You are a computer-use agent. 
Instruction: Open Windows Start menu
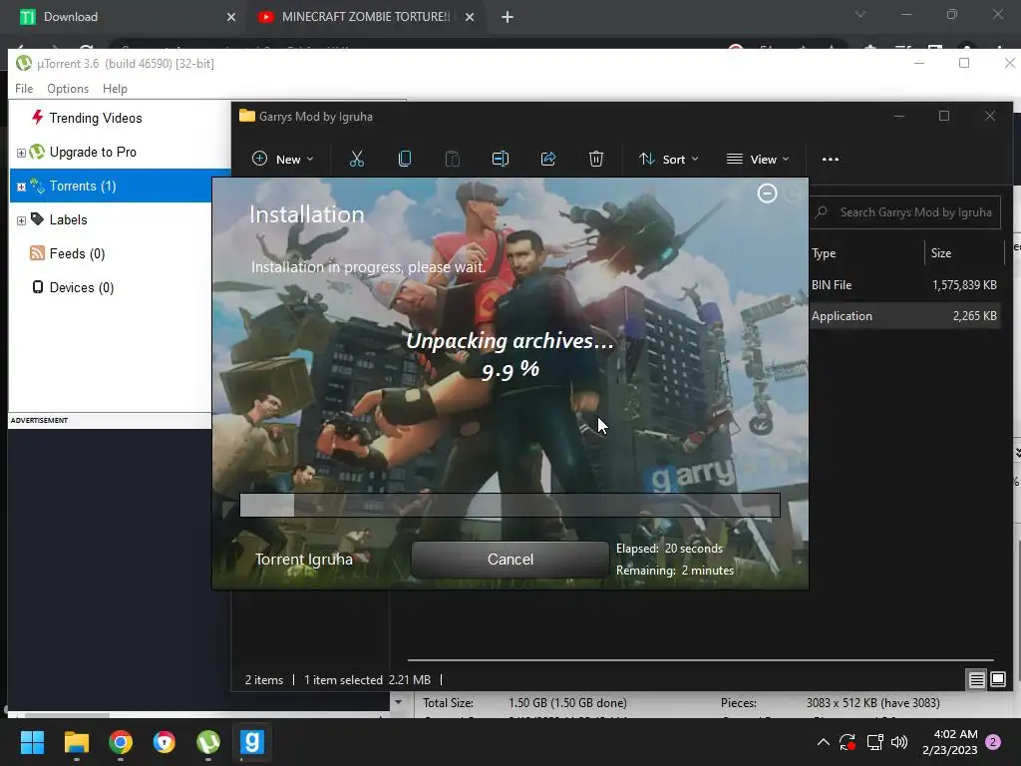tap(32, 742)
